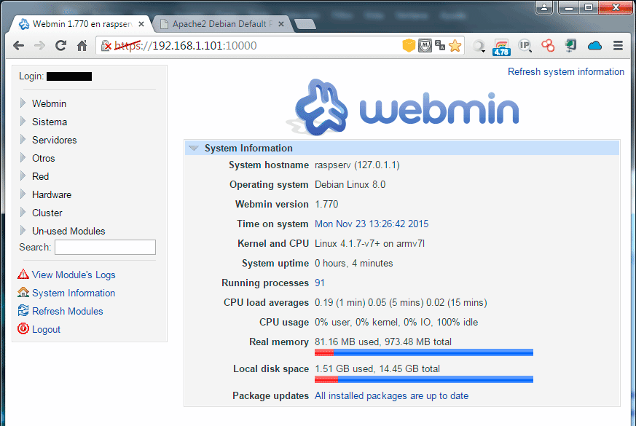Viewport: 636px width, 426px height.
Task: Expand the Cluster category arrow
Action: coord(23,213)
